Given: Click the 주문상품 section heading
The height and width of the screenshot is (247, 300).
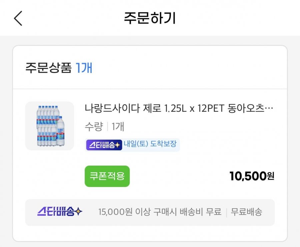Looking at the screenshot, I should 48,68.
